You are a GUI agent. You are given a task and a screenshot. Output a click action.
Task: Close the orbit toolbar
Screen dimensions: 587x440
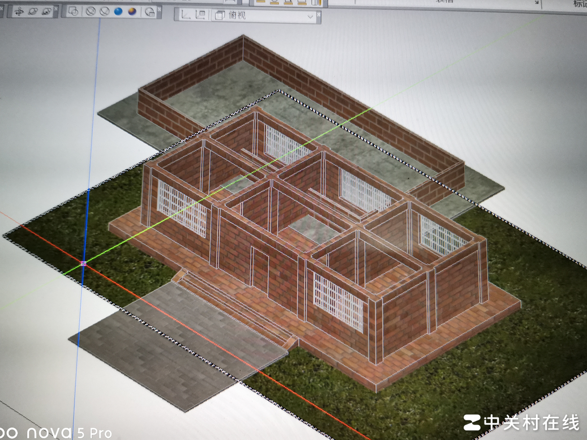pos(56,8)
